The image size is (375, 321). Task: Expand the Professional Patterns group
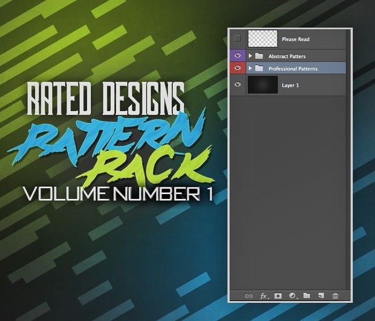click(x=250, y=68)
